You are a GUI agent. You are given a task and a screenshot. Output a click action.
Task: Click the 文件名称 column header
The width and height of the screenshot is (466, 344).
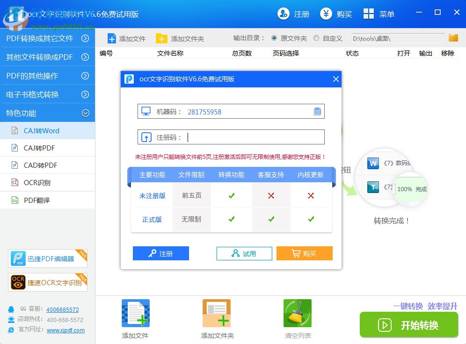[x=170, y=53]
